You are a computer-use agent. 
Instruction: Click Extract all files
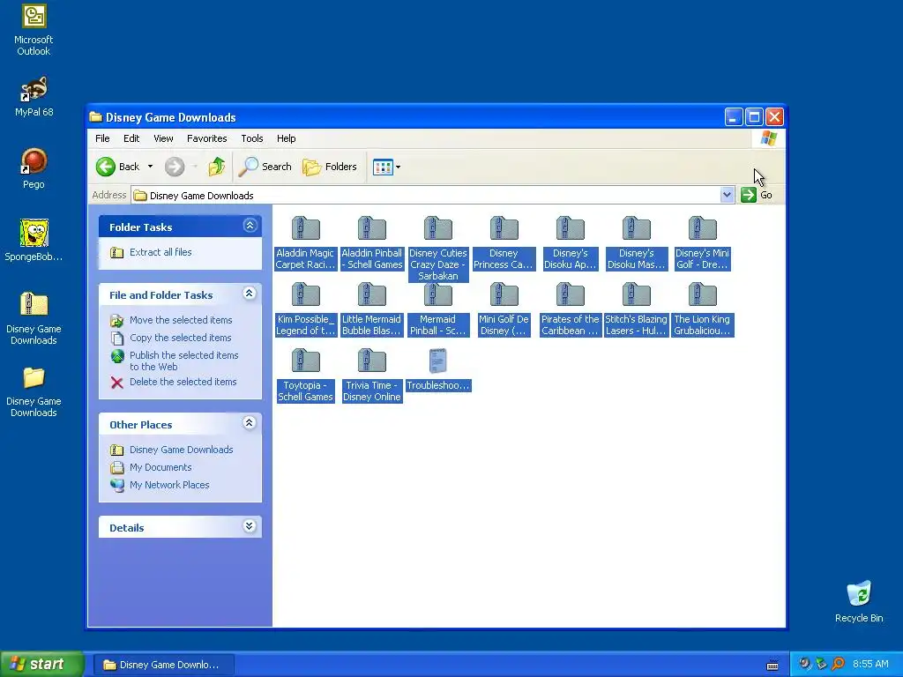point(151,253)
